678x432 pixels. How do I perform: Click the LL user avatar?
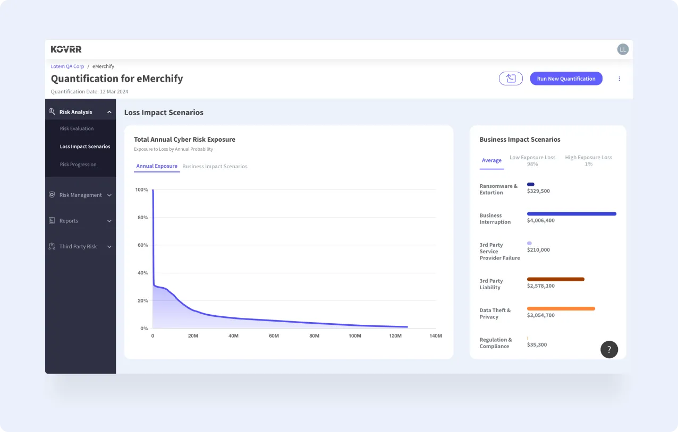point(622,49)
